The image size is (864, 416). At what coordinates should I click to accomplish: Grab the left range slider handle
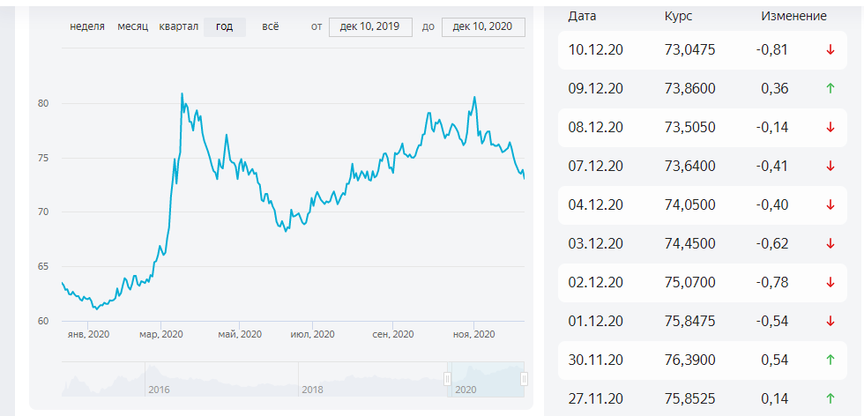(x=448, y=379)
